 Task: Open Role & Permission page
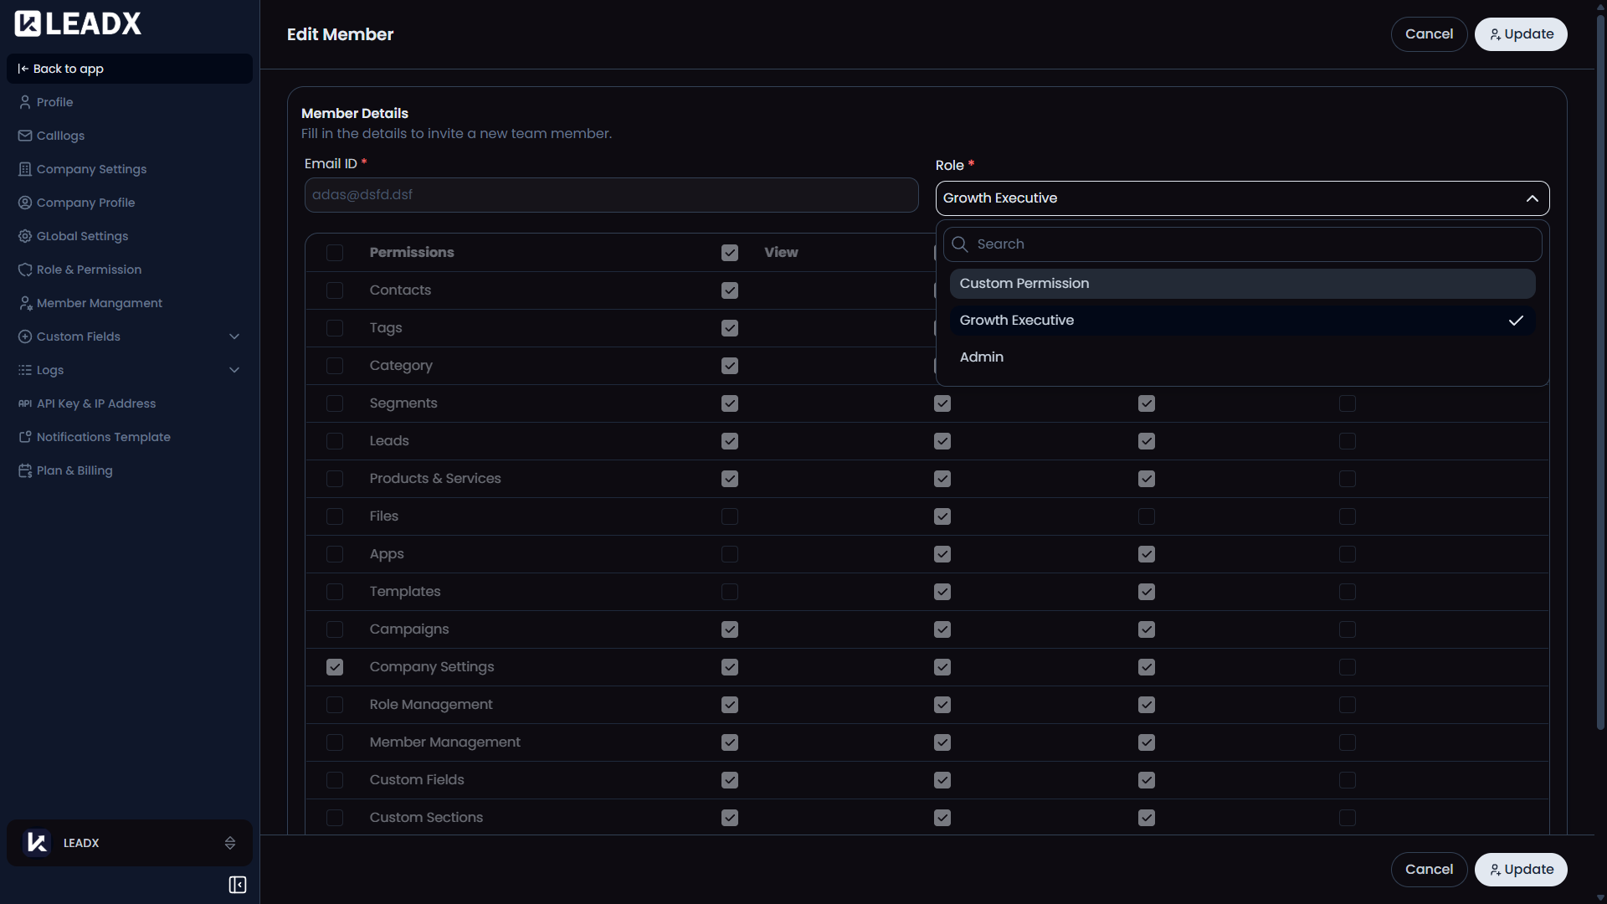[x=88, y=269]
